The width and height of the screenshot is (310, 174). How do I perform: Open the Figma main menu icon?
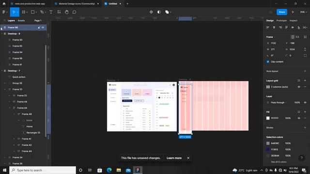pos(4,12)
